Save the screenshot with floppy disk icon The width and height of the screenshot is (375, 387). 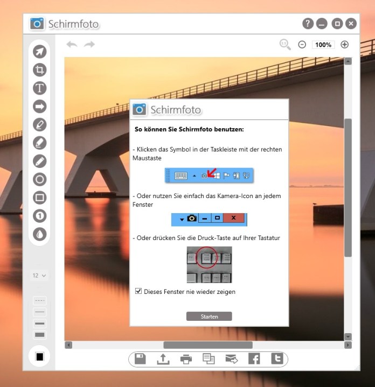(140, 359)
